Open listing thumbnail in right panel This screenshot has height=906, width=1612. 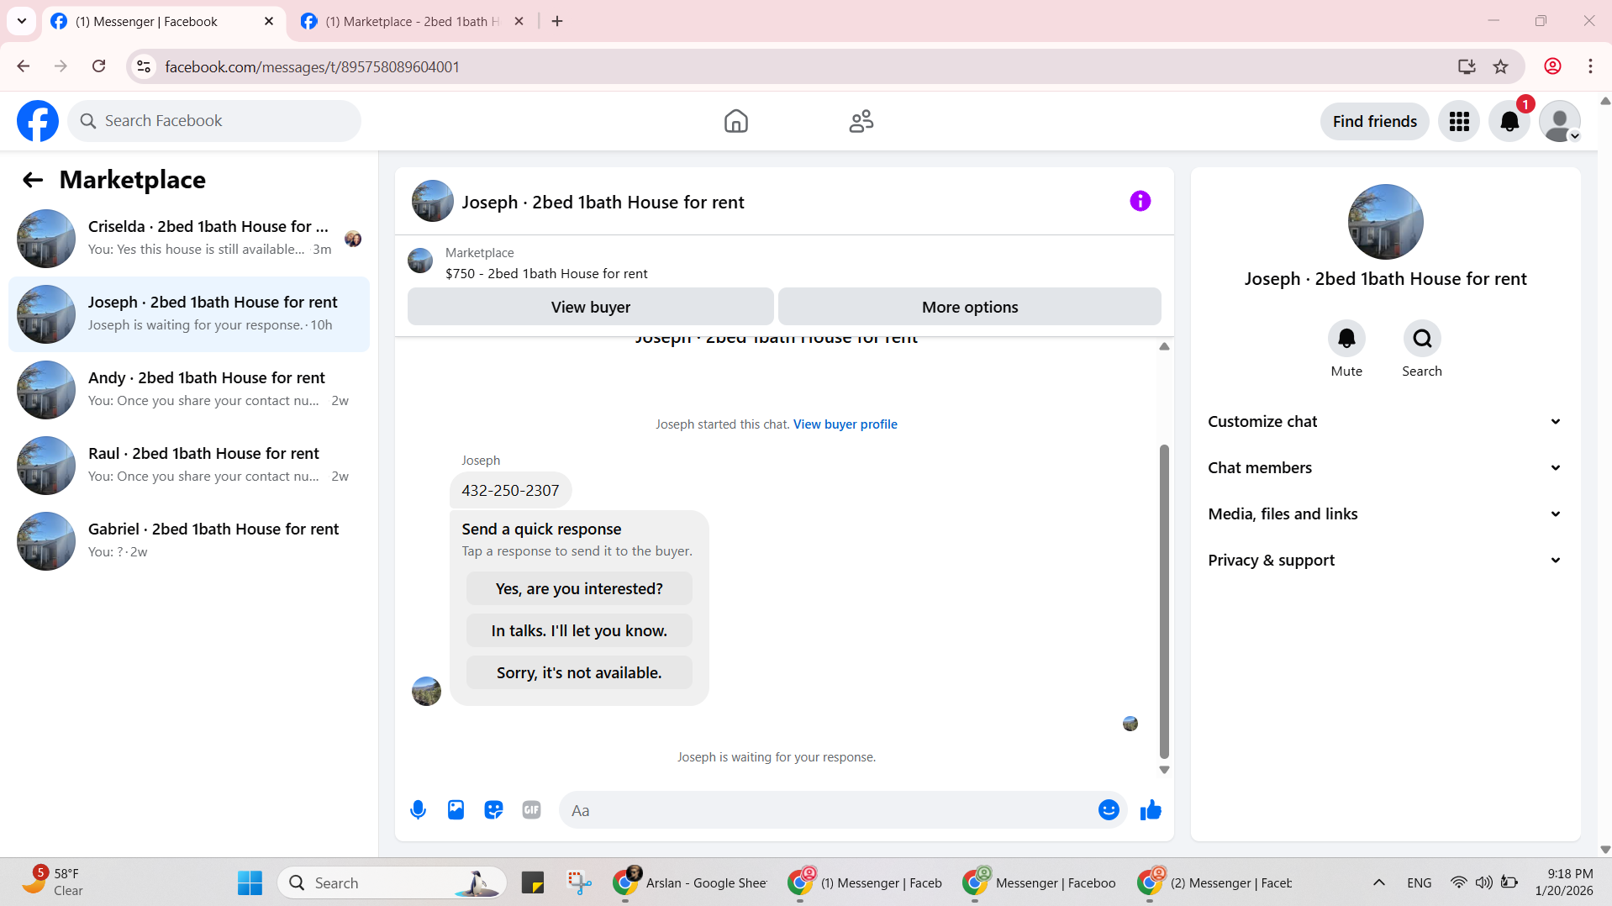[1385, 222]
